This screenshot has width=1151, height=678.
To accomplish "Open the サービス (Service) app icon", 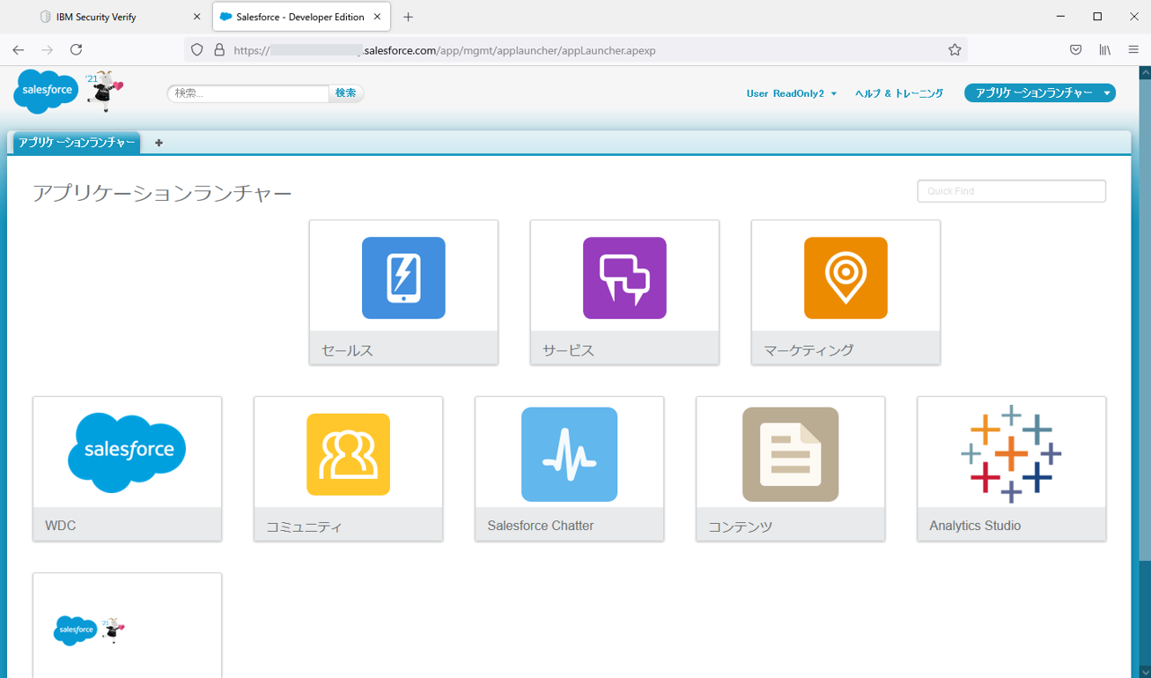I will 624,277.
